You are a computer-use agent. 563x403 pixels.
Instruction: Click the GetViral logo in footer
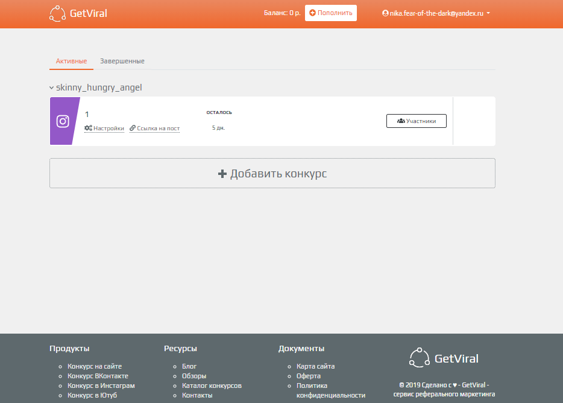444,358
